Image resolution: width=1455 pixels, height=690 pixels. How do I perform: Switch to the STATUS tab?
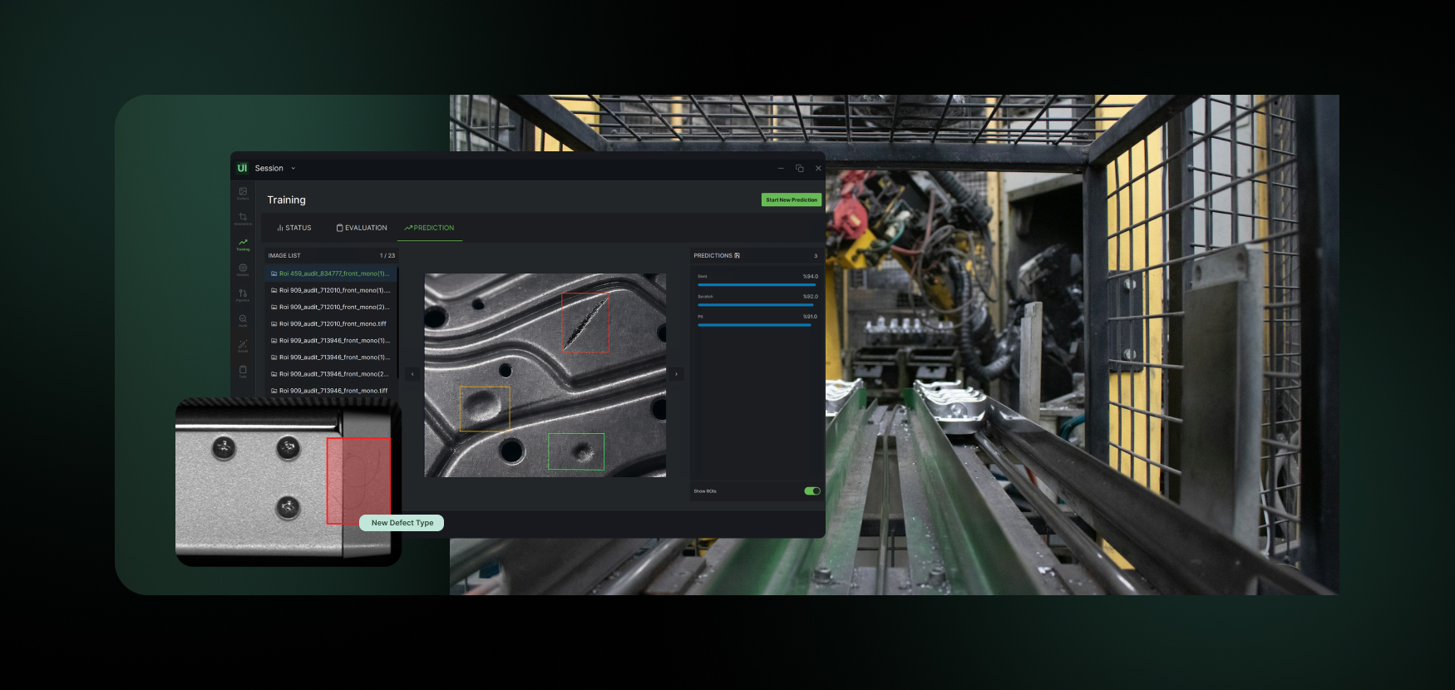(294, 228)
